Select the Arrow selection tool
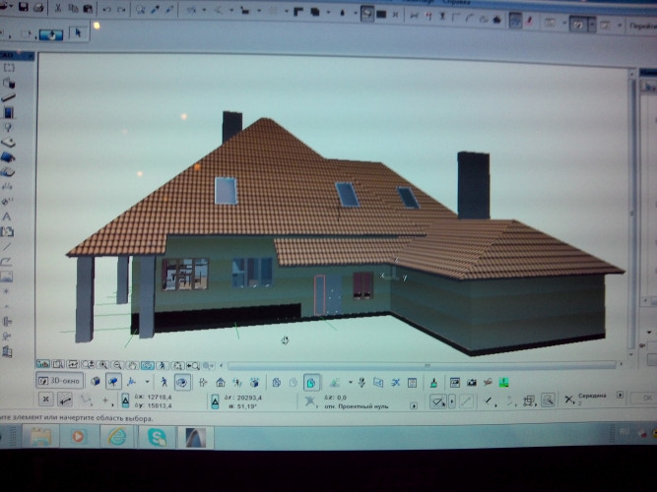The height and width of the screenshot is (492, 657). coord(78,33)
